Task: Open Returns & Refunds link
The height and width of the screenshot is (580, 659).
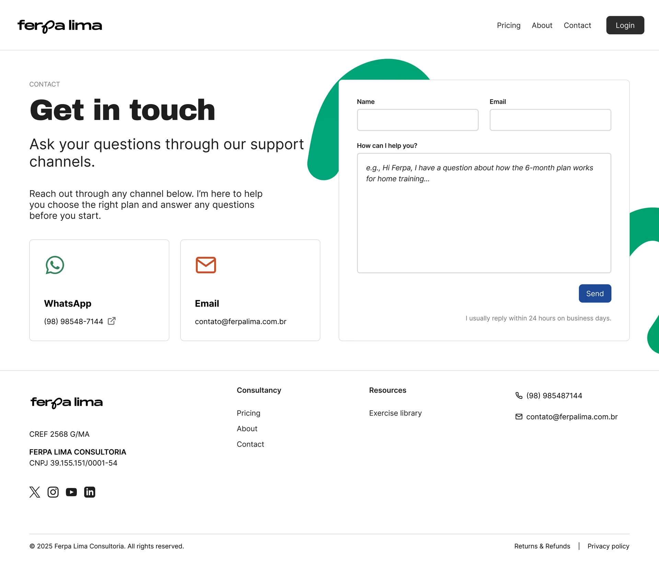Action: point(542,546)
